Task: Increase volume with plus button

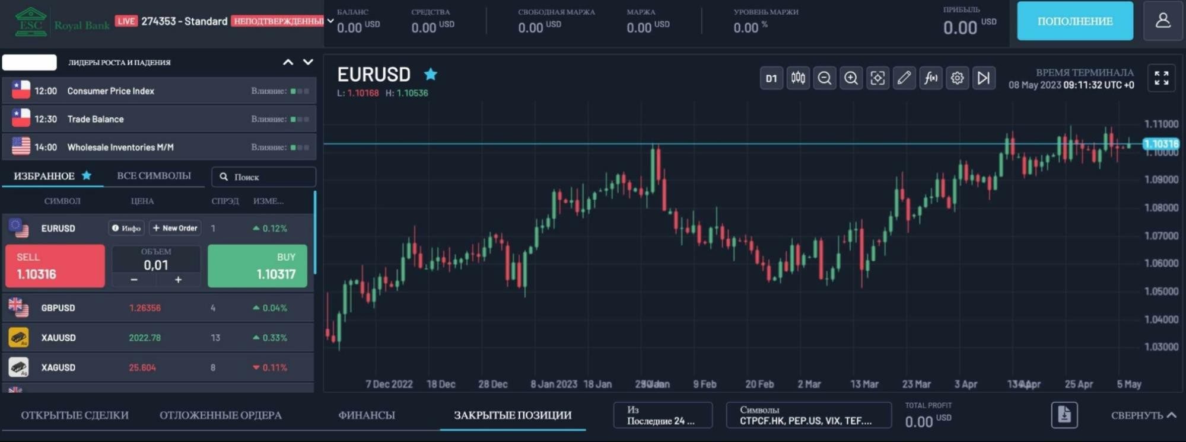Action: click(x=178, y=280)
